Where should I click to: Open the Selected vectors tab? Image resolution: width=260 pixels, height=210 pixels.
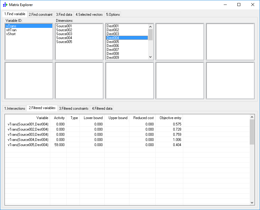click(89, 15)
